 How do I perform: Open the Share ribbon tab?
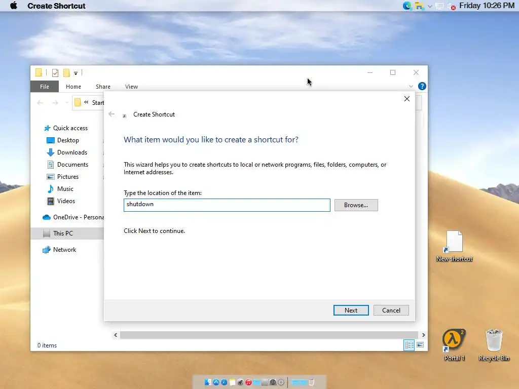pyautogui.click(x=103, y=87)
